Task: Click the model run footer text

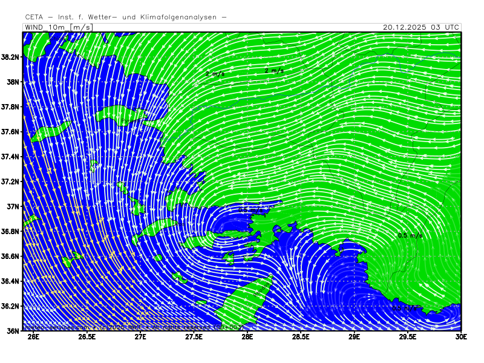Action: 133,327
